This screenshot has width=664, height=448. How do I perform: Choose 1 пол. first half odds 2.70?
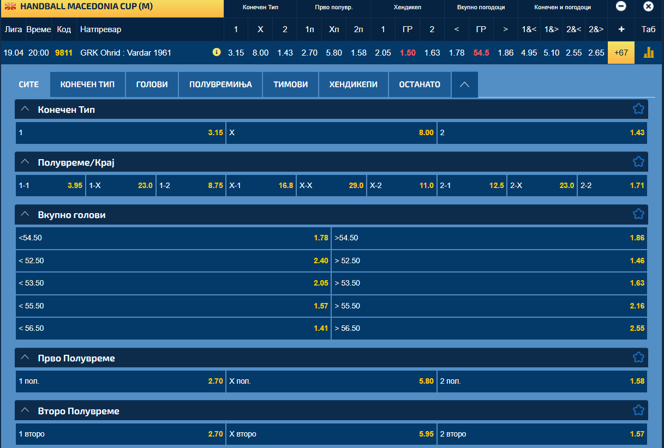(120, 381)
